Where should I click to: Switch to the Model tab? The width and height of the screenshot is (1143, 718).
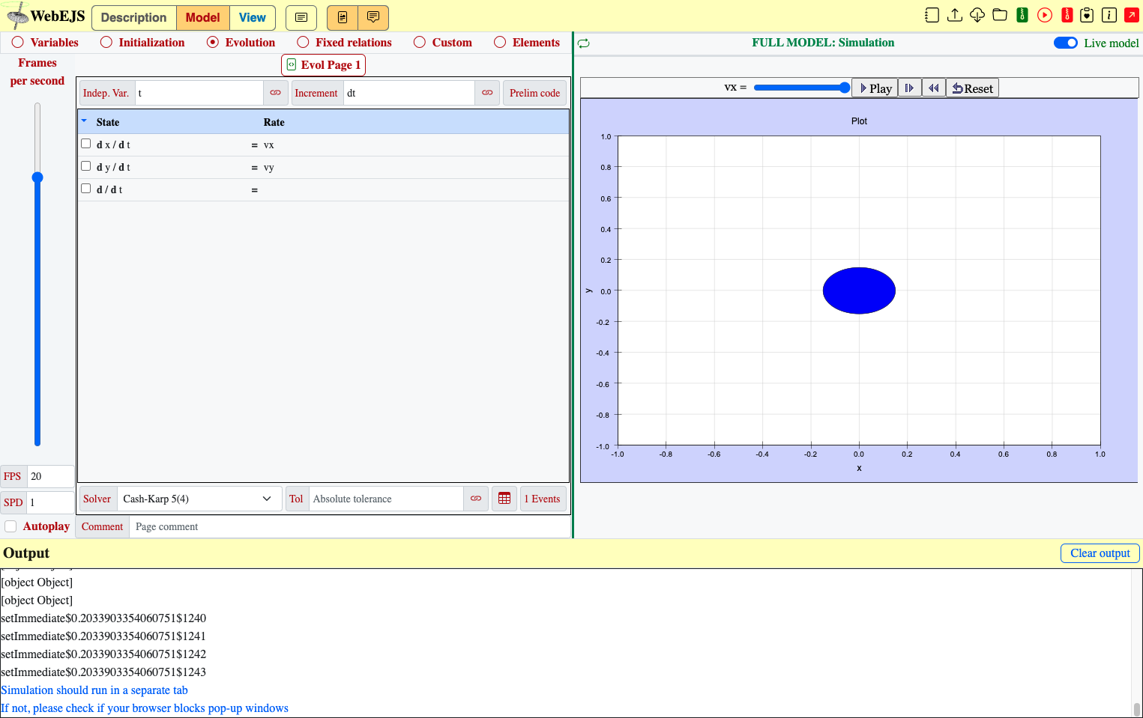pos(203,17)
